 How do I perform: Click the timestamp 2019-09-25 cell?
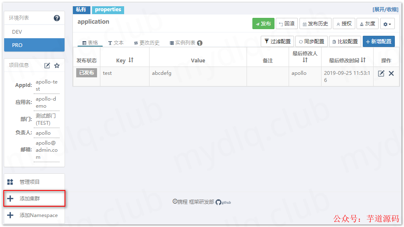[347, 76]
